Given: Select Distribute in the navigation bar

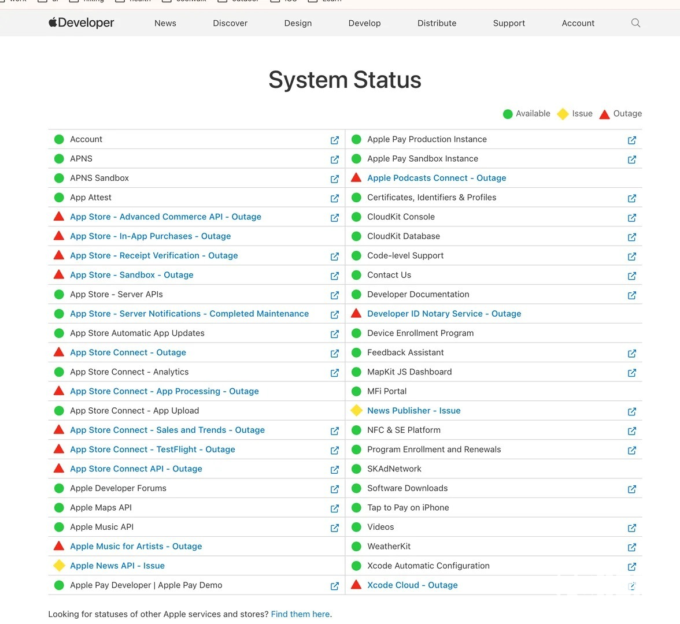Looking at the screenshot, I should click(x=437, y=23).
